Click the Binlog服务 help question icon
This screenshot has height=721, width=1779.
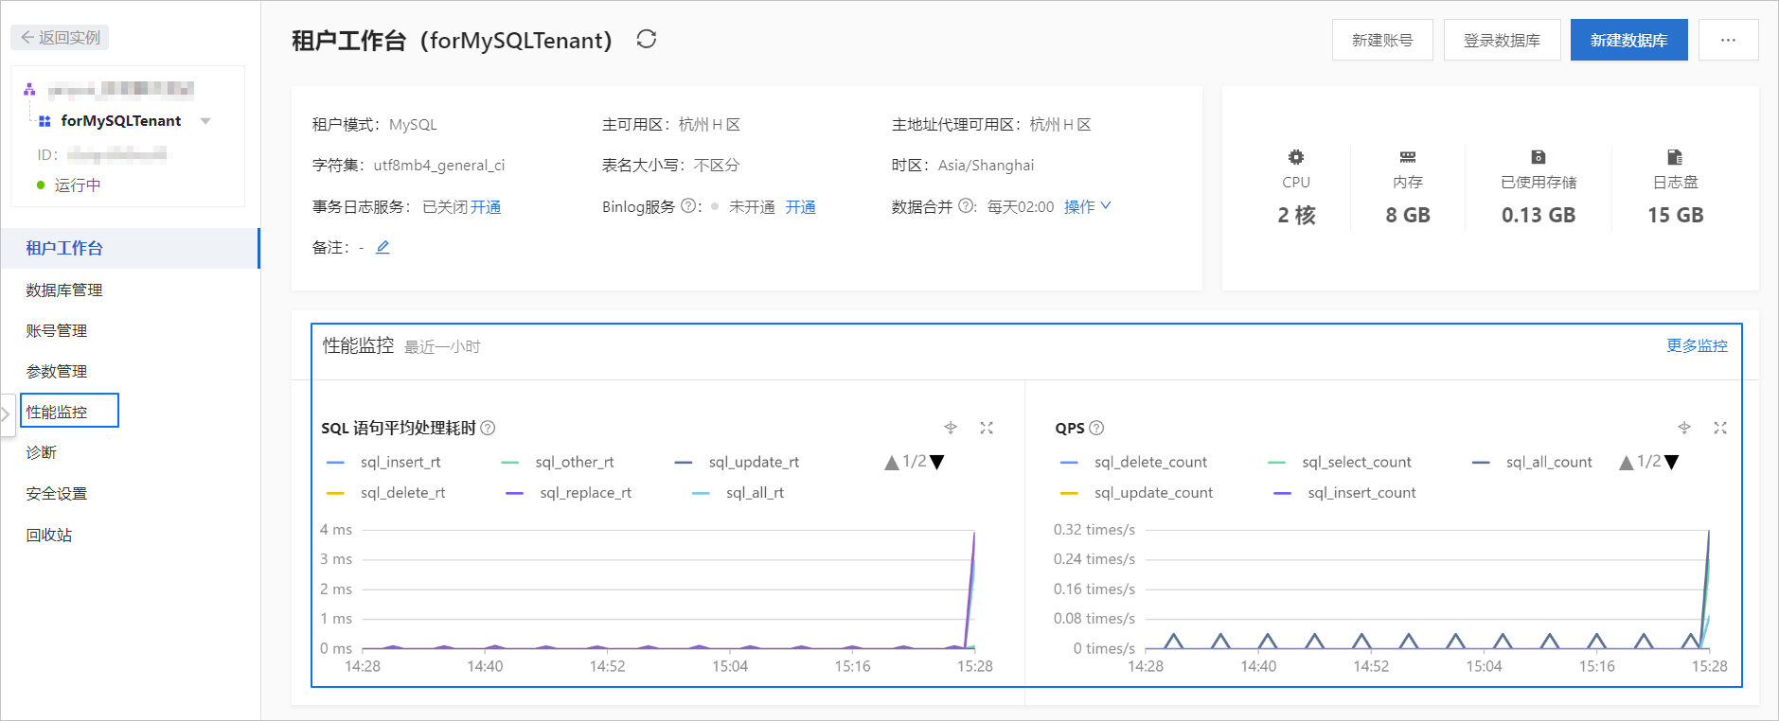pos(689,206)
